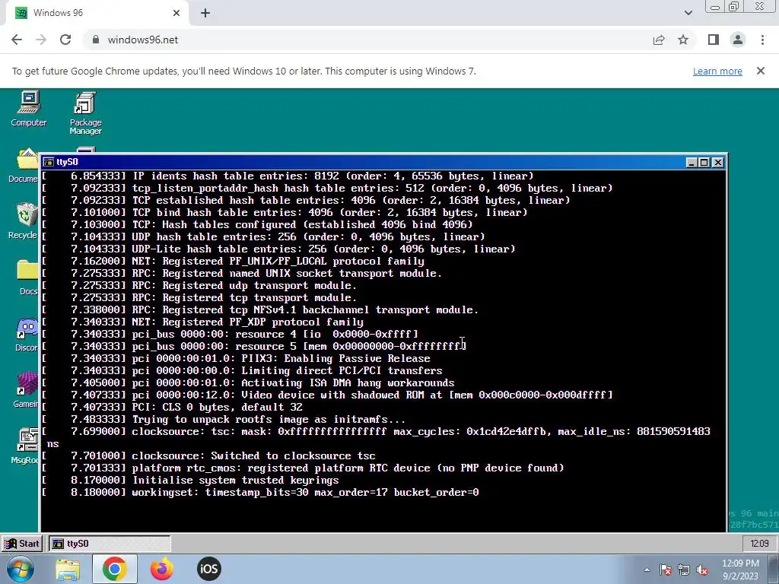Open the MsgRoom desktop icon
Image resolution: width=779 pixels, height=584 pixels.
pyautogui.click(x=25, y=446)
